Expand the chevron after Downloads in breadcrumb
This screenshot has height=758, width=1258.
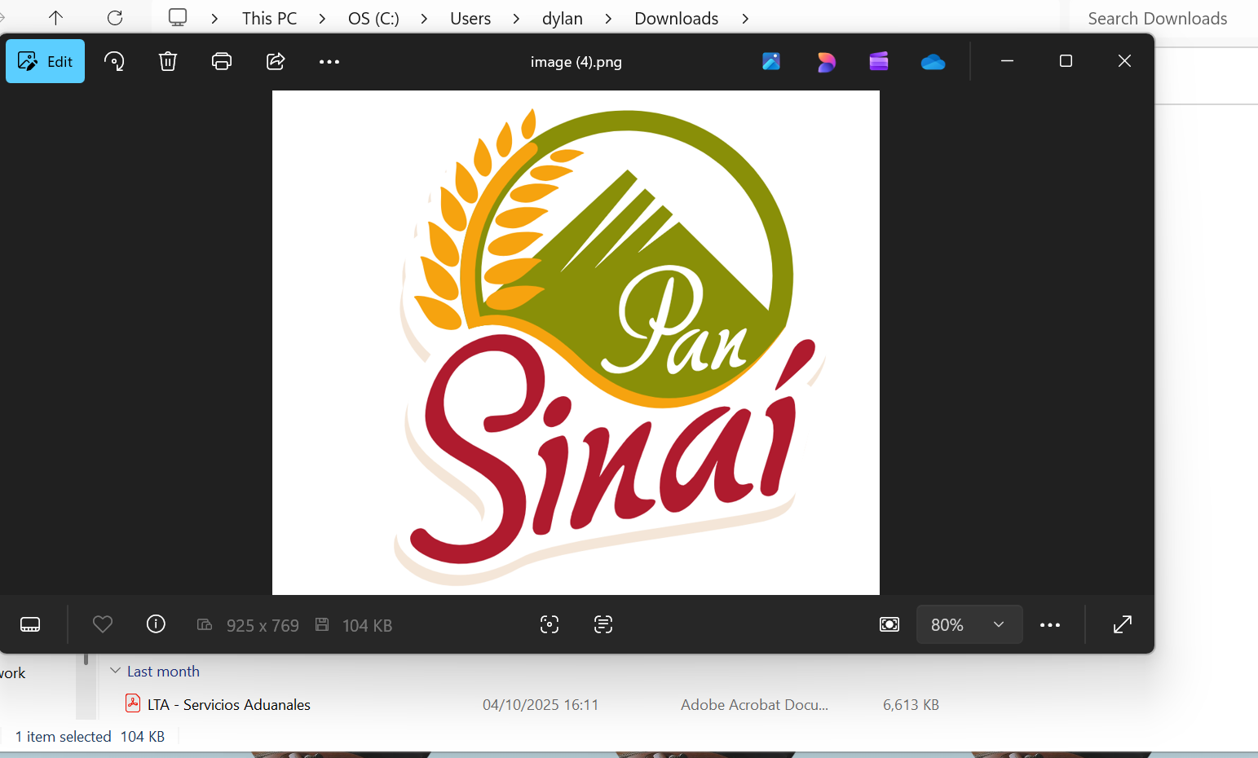[745, 19]
